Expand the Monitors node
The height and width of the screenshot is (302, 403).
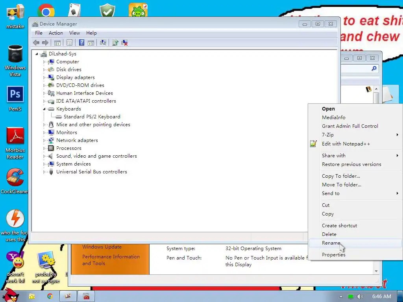point(44,133)
